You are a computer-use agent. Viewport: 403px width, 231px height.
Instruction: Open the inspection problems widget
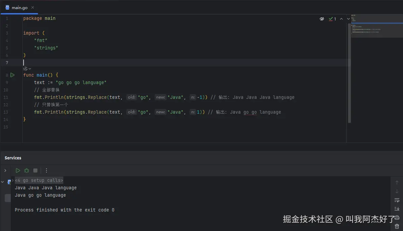(333, 19)
